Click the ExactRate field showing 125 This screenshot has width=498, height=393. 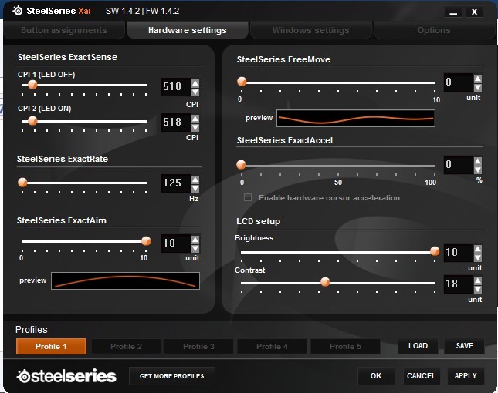pyautogui.click(x=176, y=183)
